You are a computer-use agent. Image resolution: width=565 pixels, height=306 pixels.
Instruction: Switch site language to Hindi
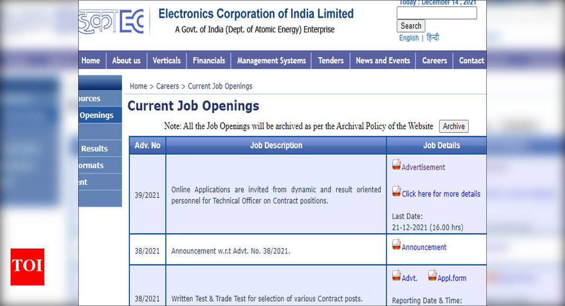433,37
